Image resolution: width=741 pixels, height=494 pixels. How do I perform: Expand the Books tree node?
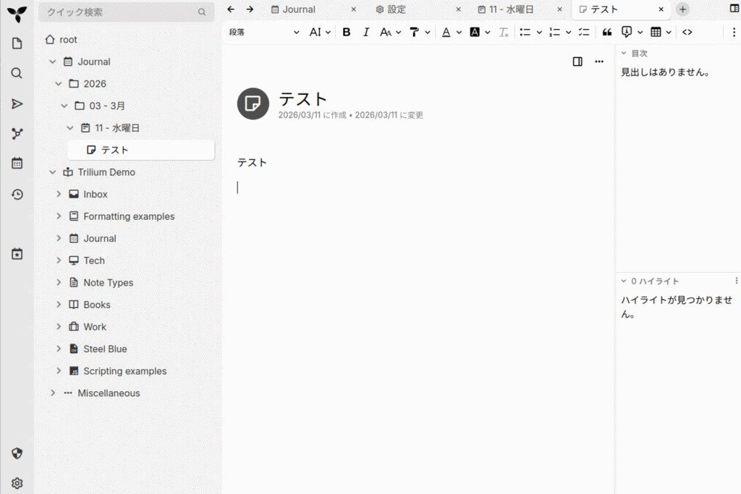pos(59,305)
